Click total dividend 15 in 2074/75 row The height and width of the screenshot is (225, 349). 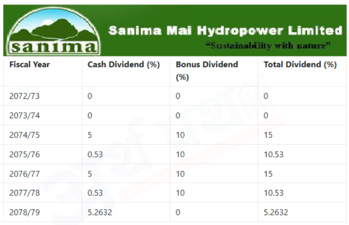pyautogui.click(x=268, y=135)
